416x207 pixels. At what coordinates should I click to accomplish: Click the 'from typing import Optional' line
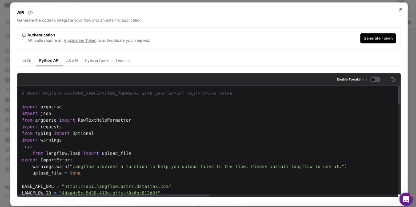[x=58, y=133]
